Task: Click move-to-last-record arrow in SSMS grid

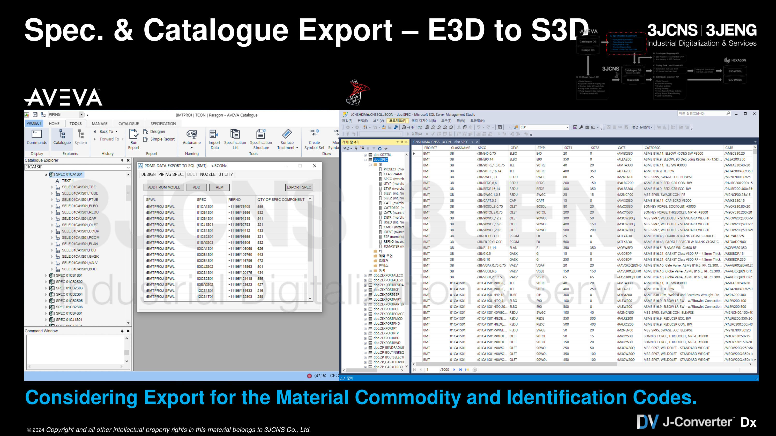Action: pos(461,370)
